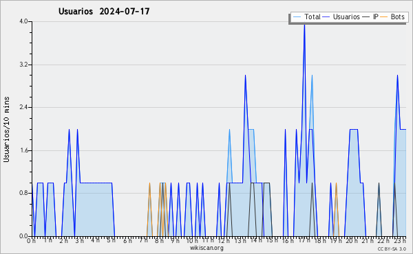413x254 pixels.
Task: Click the 2.4 value on the vertical axis
Action: [23, 107]
